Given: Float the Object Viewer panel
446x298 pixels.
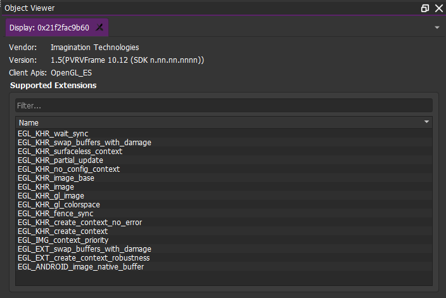Looking at the screenshot, I should [424, 8].
